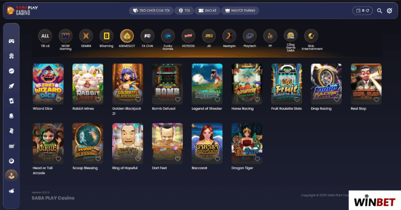
Task: Select the Jili provider icon
Action: (209, 36)
